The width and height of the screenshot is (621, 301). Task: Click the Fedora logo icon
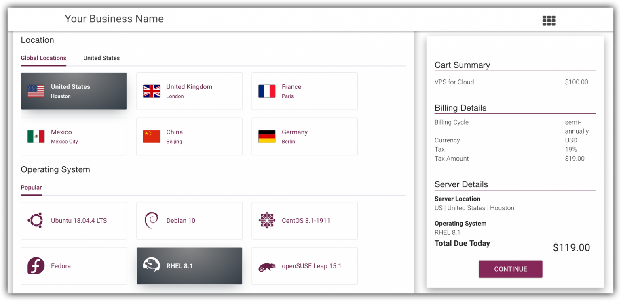point(36,266)
